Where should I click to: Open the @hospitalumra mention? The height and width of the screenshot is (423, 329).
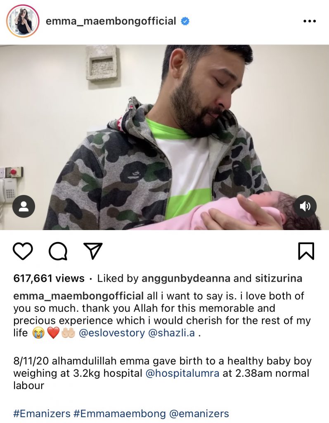click(182, 373)
